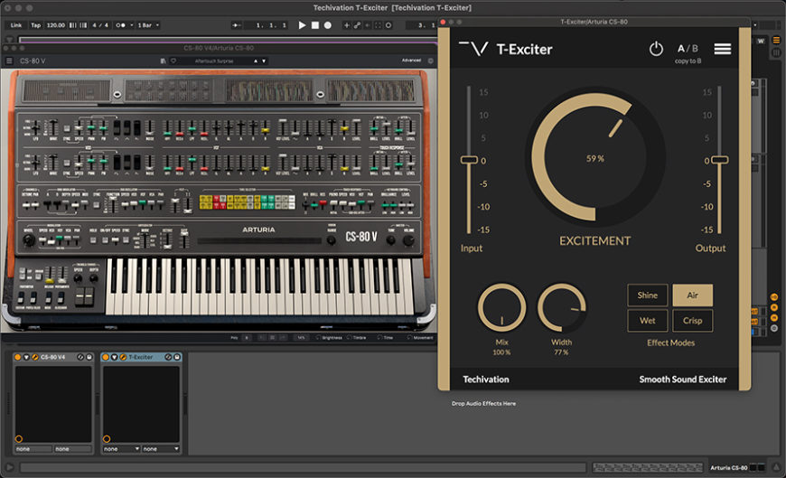786x478 pixels.
Task: Click first none field under CS-80 V4 device
Action: 33,449
